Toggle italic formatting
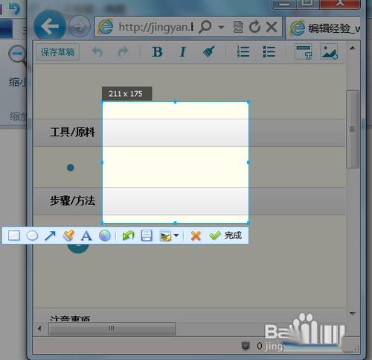Viewport: 372px width, 360px height. click(183, 52)
